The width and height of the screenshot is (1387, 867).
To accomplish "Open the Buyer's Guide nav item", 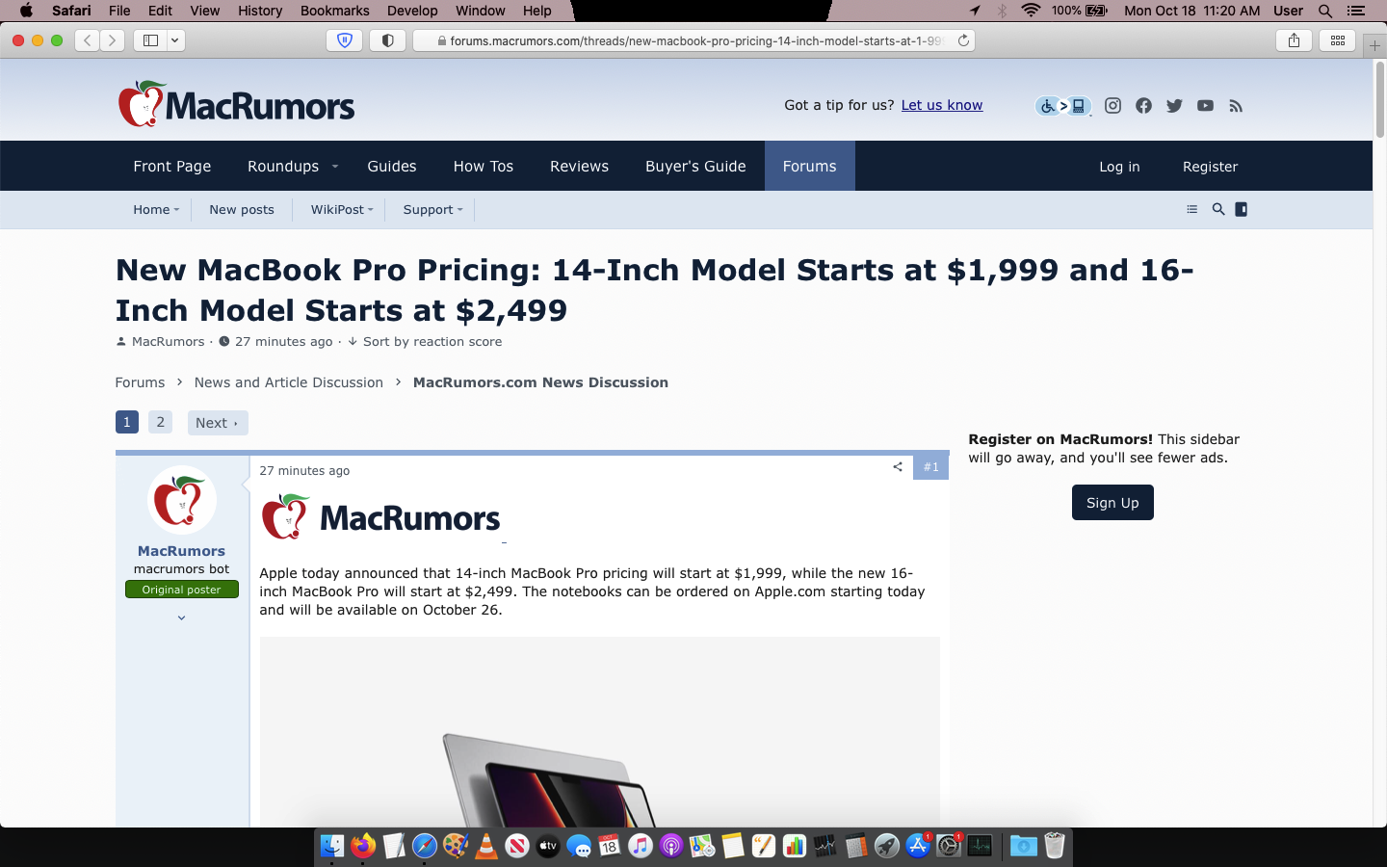I will [x=695, y=166].
